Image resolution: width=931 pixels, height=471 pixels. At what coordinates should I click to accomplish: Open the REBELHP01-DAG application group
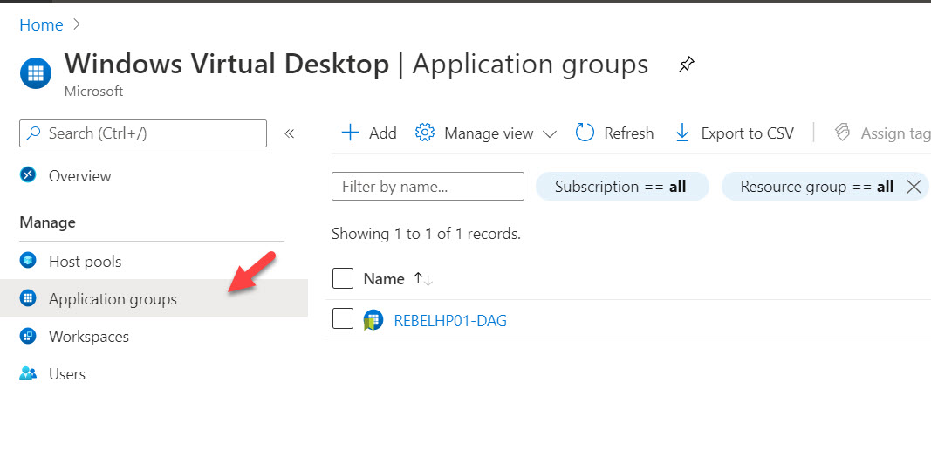(x=450, y=321)
